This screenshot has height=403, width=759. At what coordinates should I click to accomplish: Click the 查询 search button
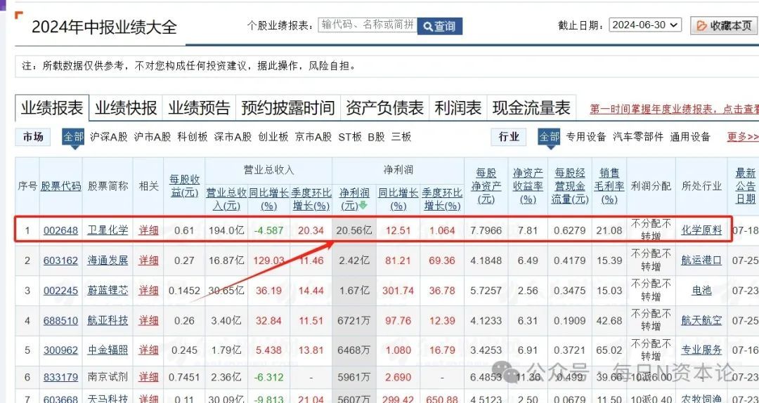439,26
